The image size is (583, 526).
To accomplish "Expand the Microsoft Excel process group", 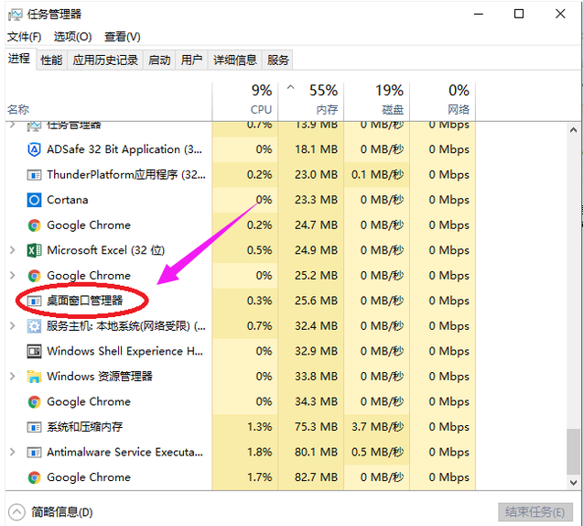I will (x=12, y=250).
